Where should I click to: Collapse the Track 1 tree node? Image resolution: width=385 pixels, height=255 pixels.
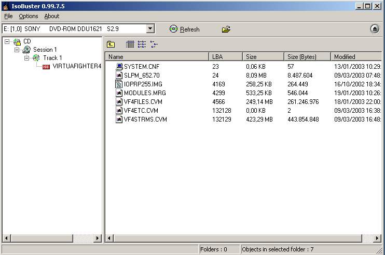(x=26, y=58)
